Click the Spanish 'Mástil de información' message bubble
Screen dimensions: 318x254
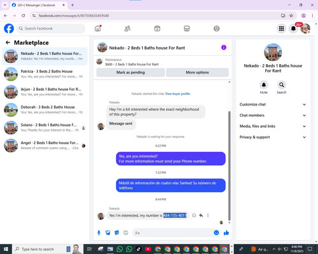(x=170, y=185)
